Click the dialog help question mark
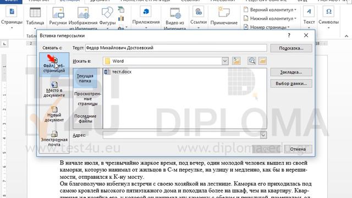 point(289,35)
